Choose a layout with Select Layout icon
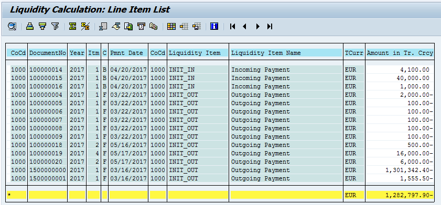This screenshot has height=205, width=441. 184,27
